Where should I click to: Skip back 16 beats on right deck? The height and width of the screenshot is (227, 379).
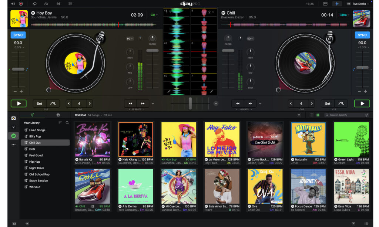(x=238, y=104)
